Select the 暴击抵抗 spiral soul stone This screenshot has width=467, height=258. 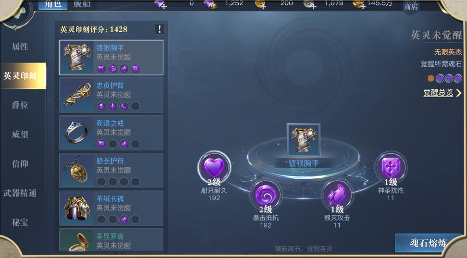(266, 195)
